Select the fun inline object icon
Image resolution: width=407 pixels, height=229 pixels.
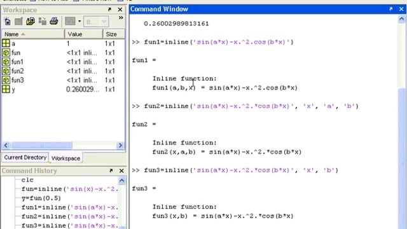[6, 53]
